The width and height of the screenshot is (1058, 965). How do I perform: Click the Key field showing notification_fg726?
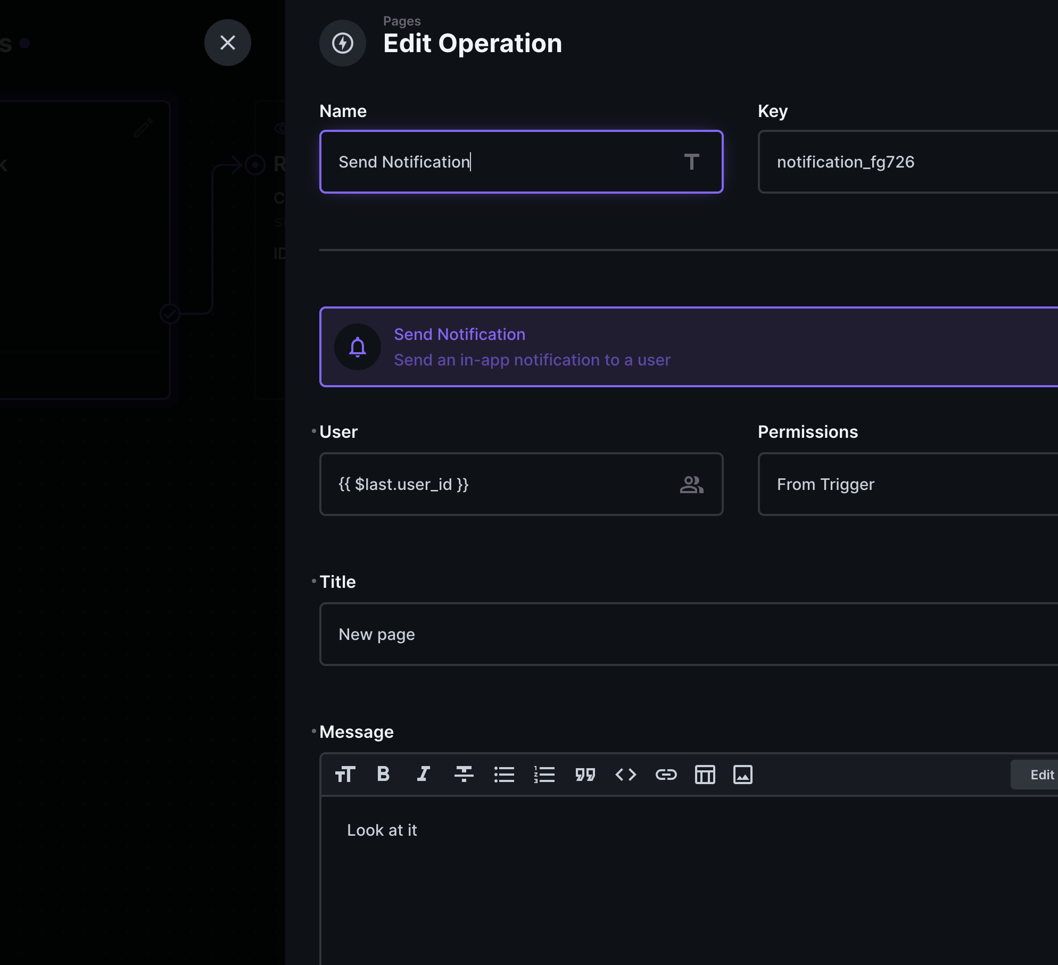point(905,162)
